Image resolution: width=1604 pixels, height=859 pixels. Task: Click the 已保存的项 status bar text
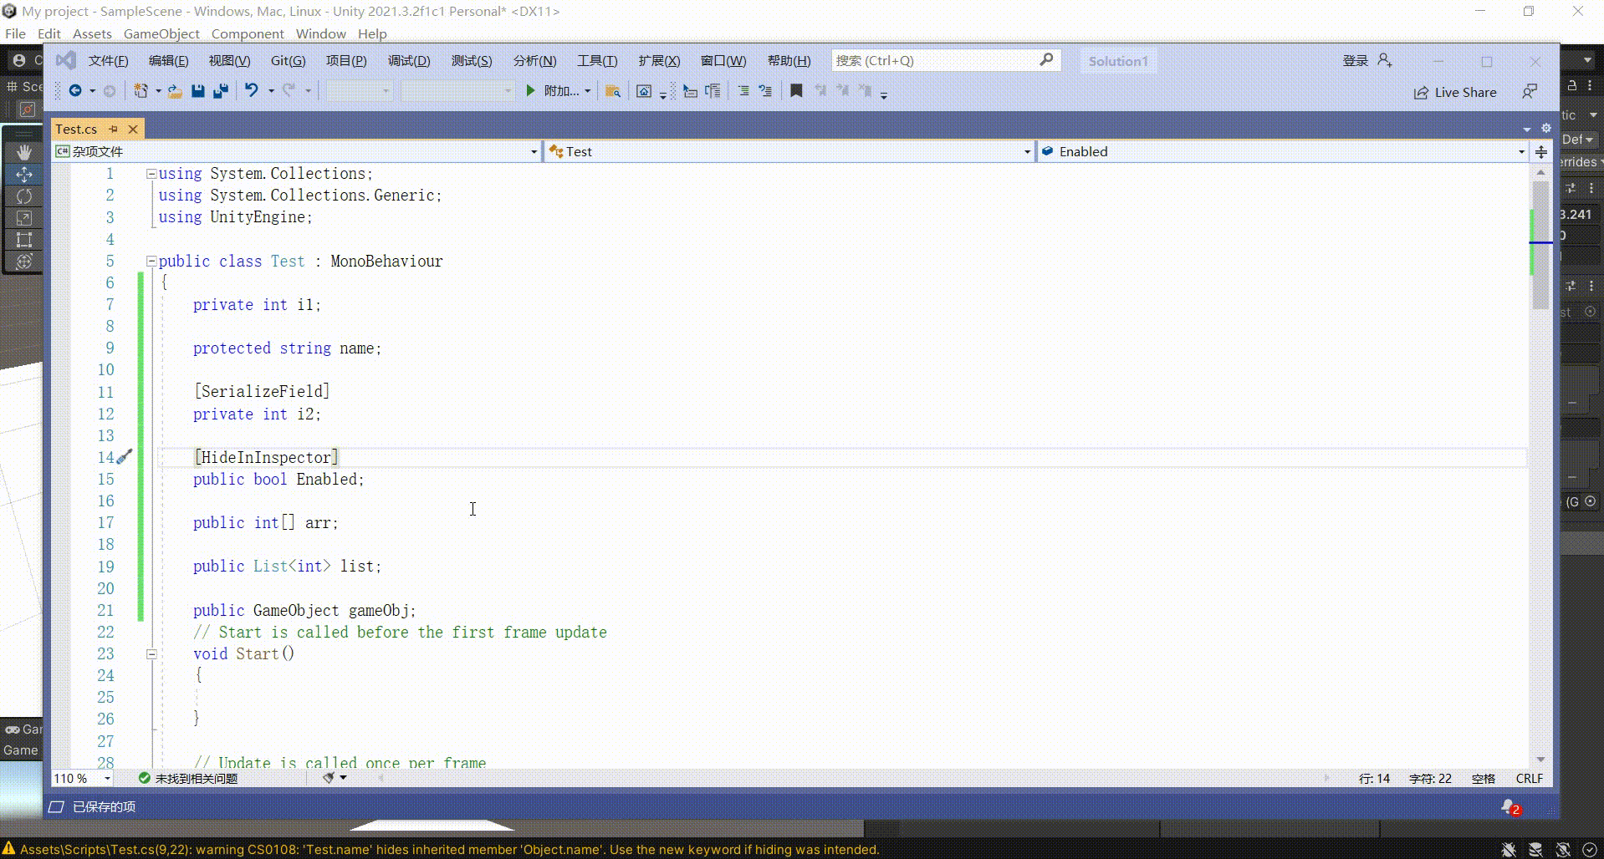click(x=104, y=807)
